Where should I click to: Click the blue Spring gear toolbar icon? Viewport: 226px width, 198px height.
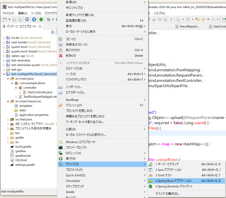[x=34, y=19]
